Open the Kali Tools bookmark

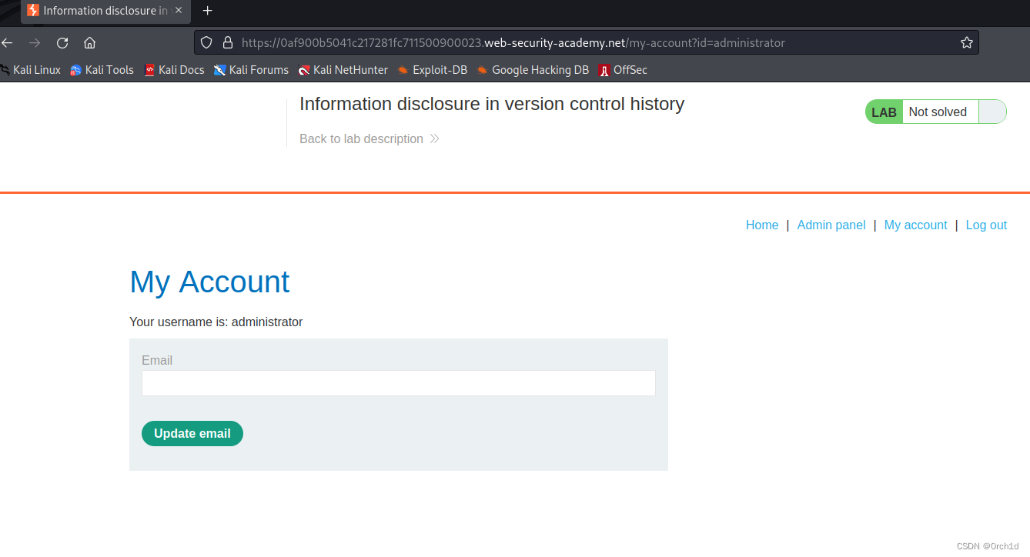coord(102,70)
